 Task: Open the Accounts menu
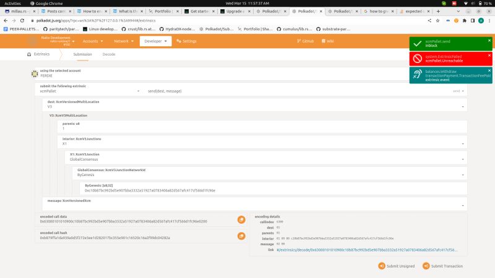click(x=93, y=41)
